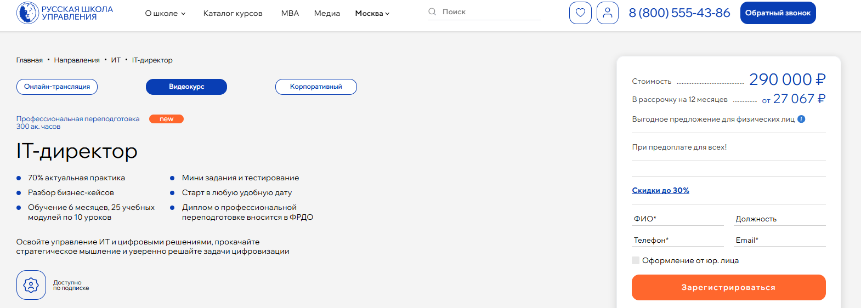Click into the "Email" input field

(x=779, y=240)
